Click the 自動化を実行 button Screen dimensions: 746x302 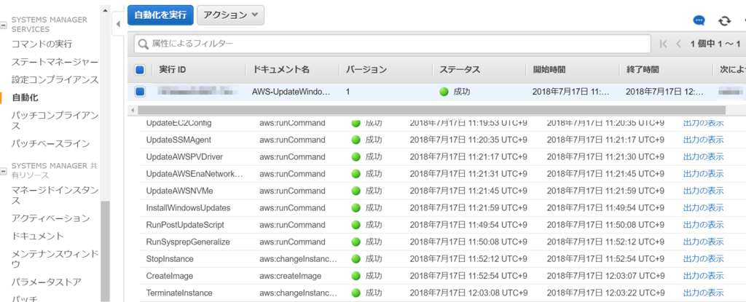(160, 15)
